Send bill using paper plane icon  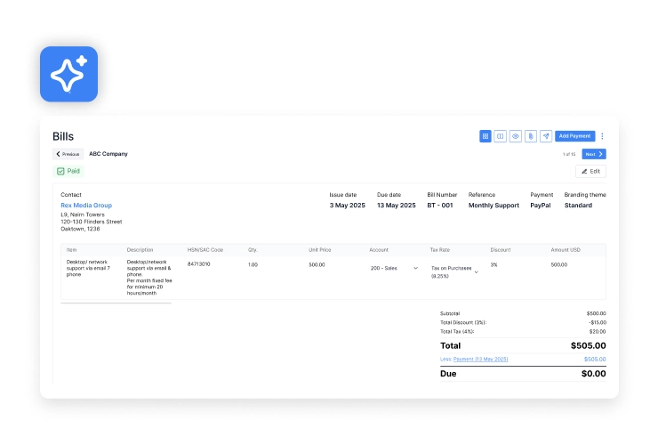click(545, 136)
